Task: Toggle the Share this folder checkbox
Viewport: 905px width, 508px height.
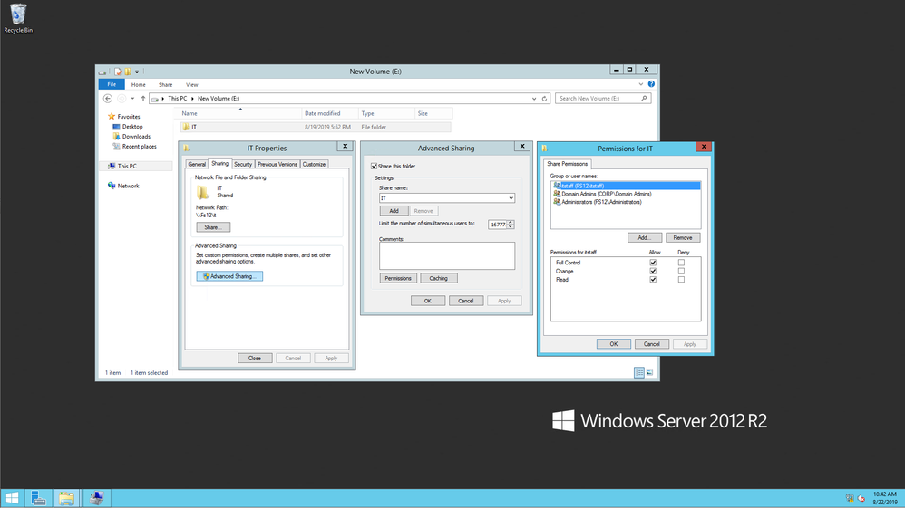Action: click(374, 166)
